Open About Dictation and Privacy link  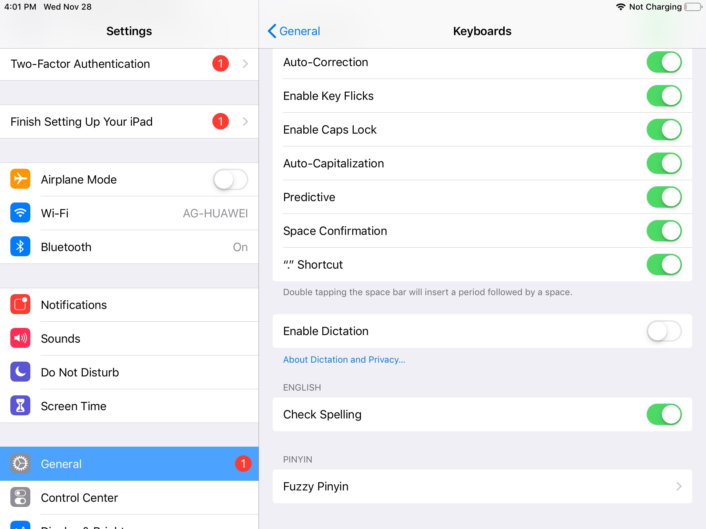[344, 359]
